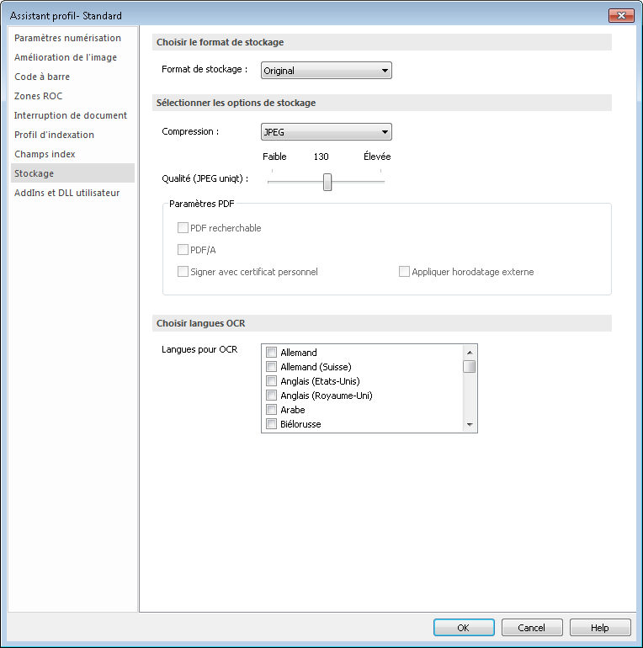Check Anglais (Royaume-Uni) language

[271, 396]
